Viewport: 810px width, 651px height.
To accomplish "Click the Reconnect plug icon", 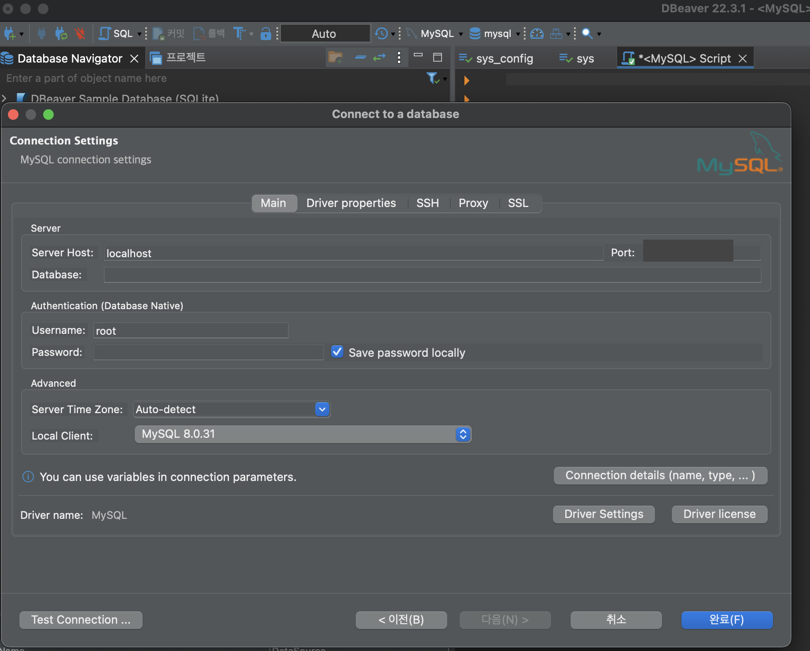I will tap(61, 33).
